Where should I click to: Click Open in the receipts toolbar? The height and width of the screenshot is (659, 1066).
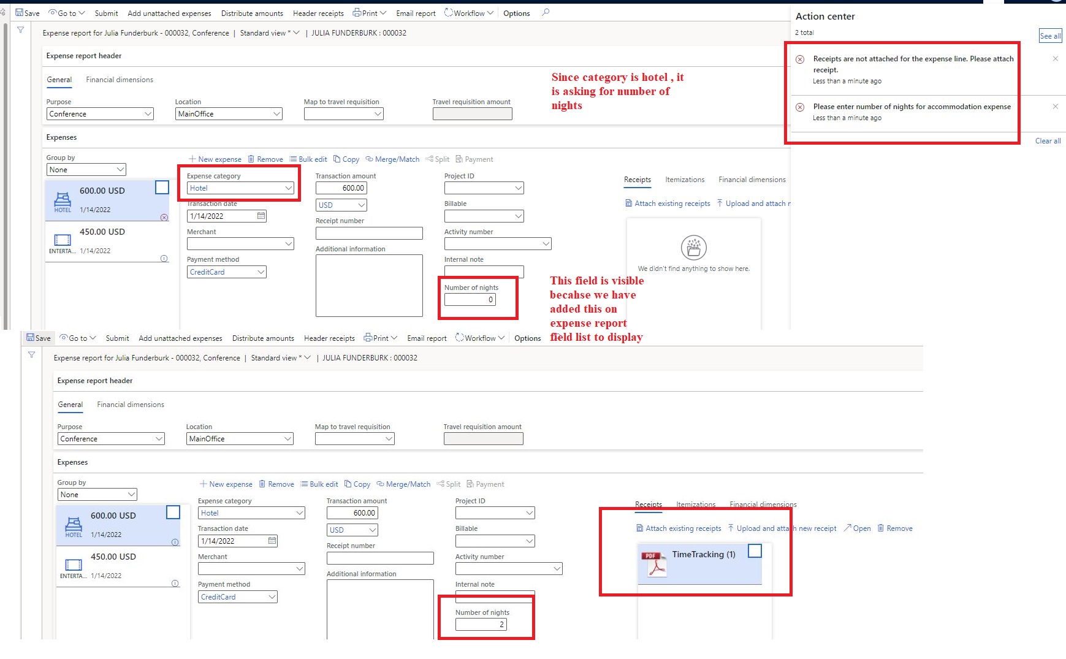pos(857,528)
